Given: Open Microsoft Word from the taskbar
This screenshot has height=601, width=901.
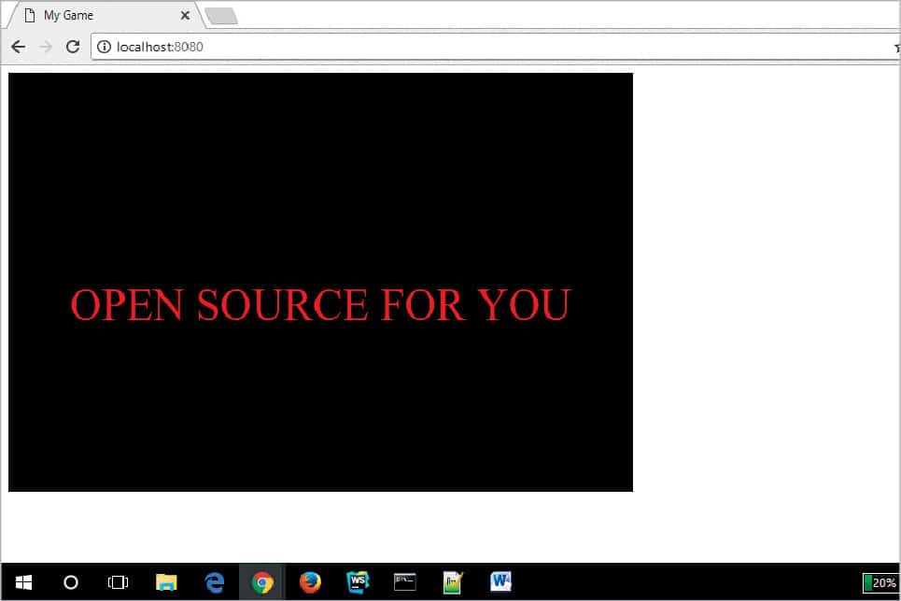Looking at the screenshot, I should 500,582.
